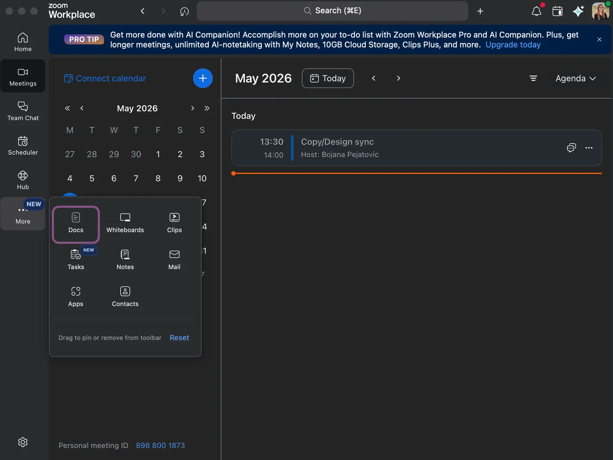Image resolution: width=613 pixels, height=460 pixels.
Task: Go to next month in mini calendar
Action: [x=192, y=108]
